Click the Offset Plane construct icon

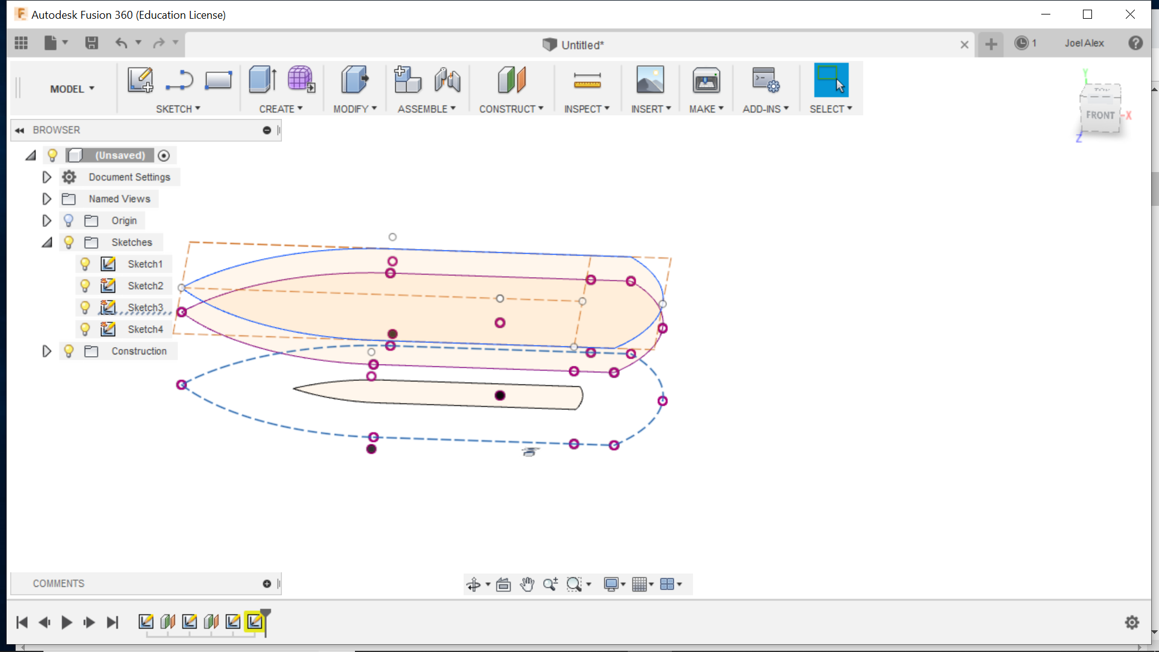511,80
